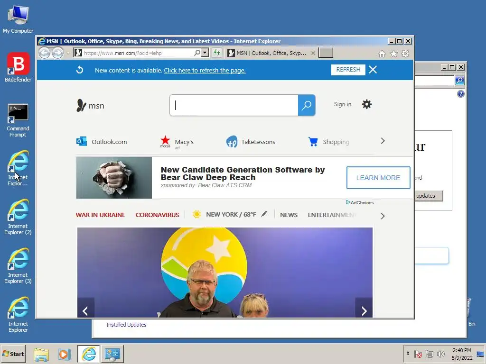
Task: Click Action Center flag tray icon
Action: pos(418,354)
